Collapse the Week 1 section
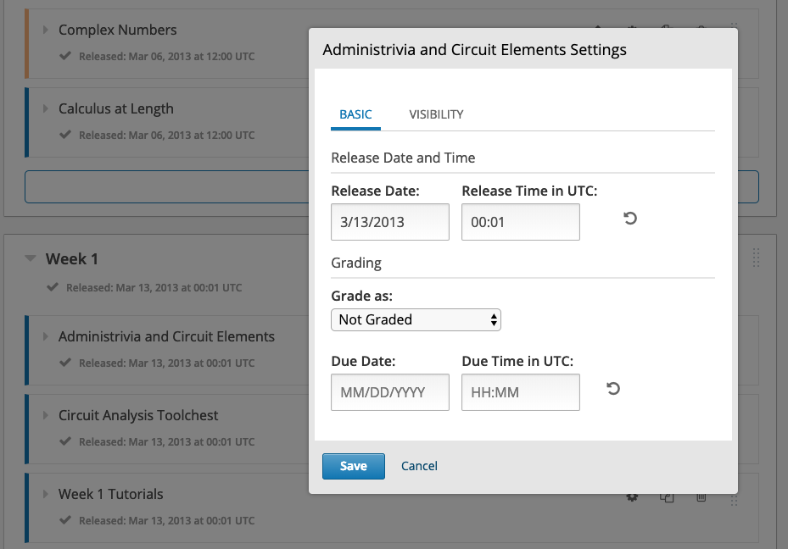This screenshot has width=788, height=549. pyautogui.click(x=31, y=258)
